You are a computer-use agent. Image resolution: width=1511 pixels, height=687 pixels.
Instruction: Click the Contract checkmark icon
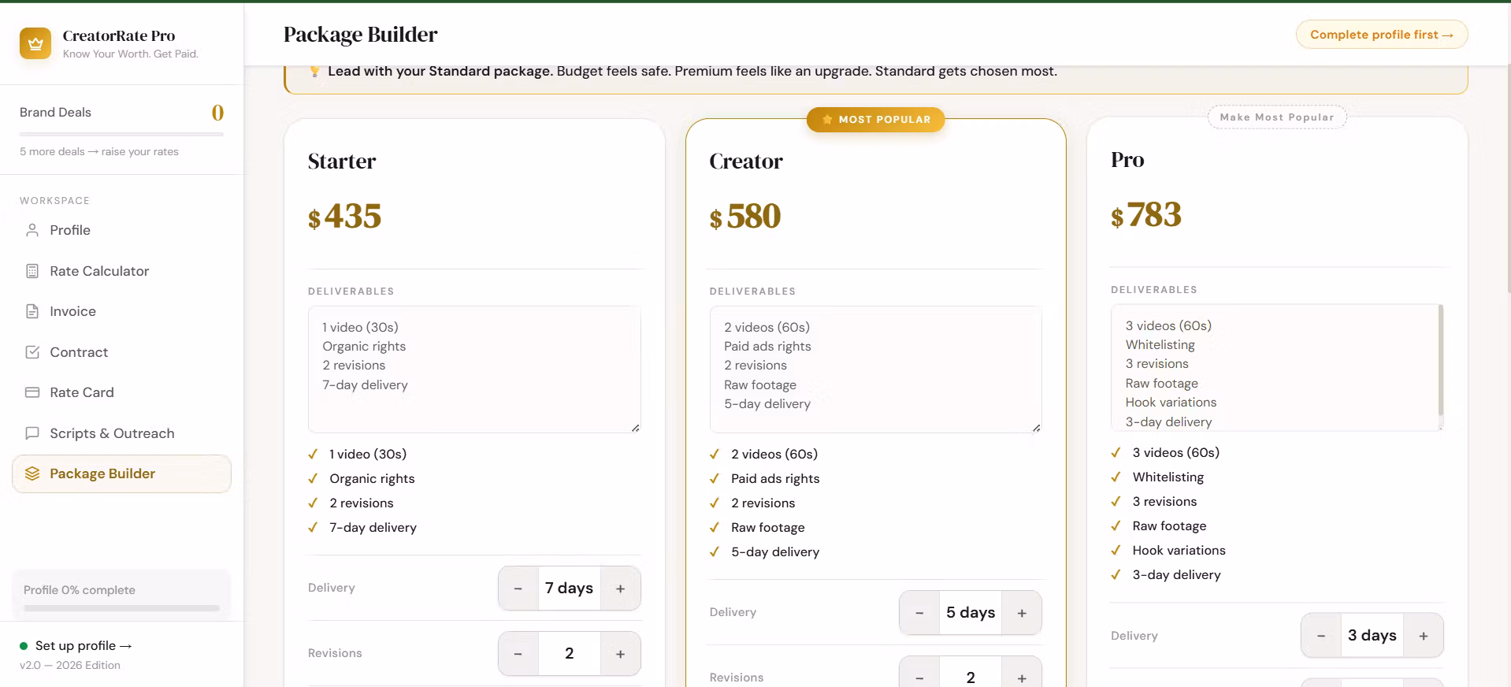pos(32,352)
